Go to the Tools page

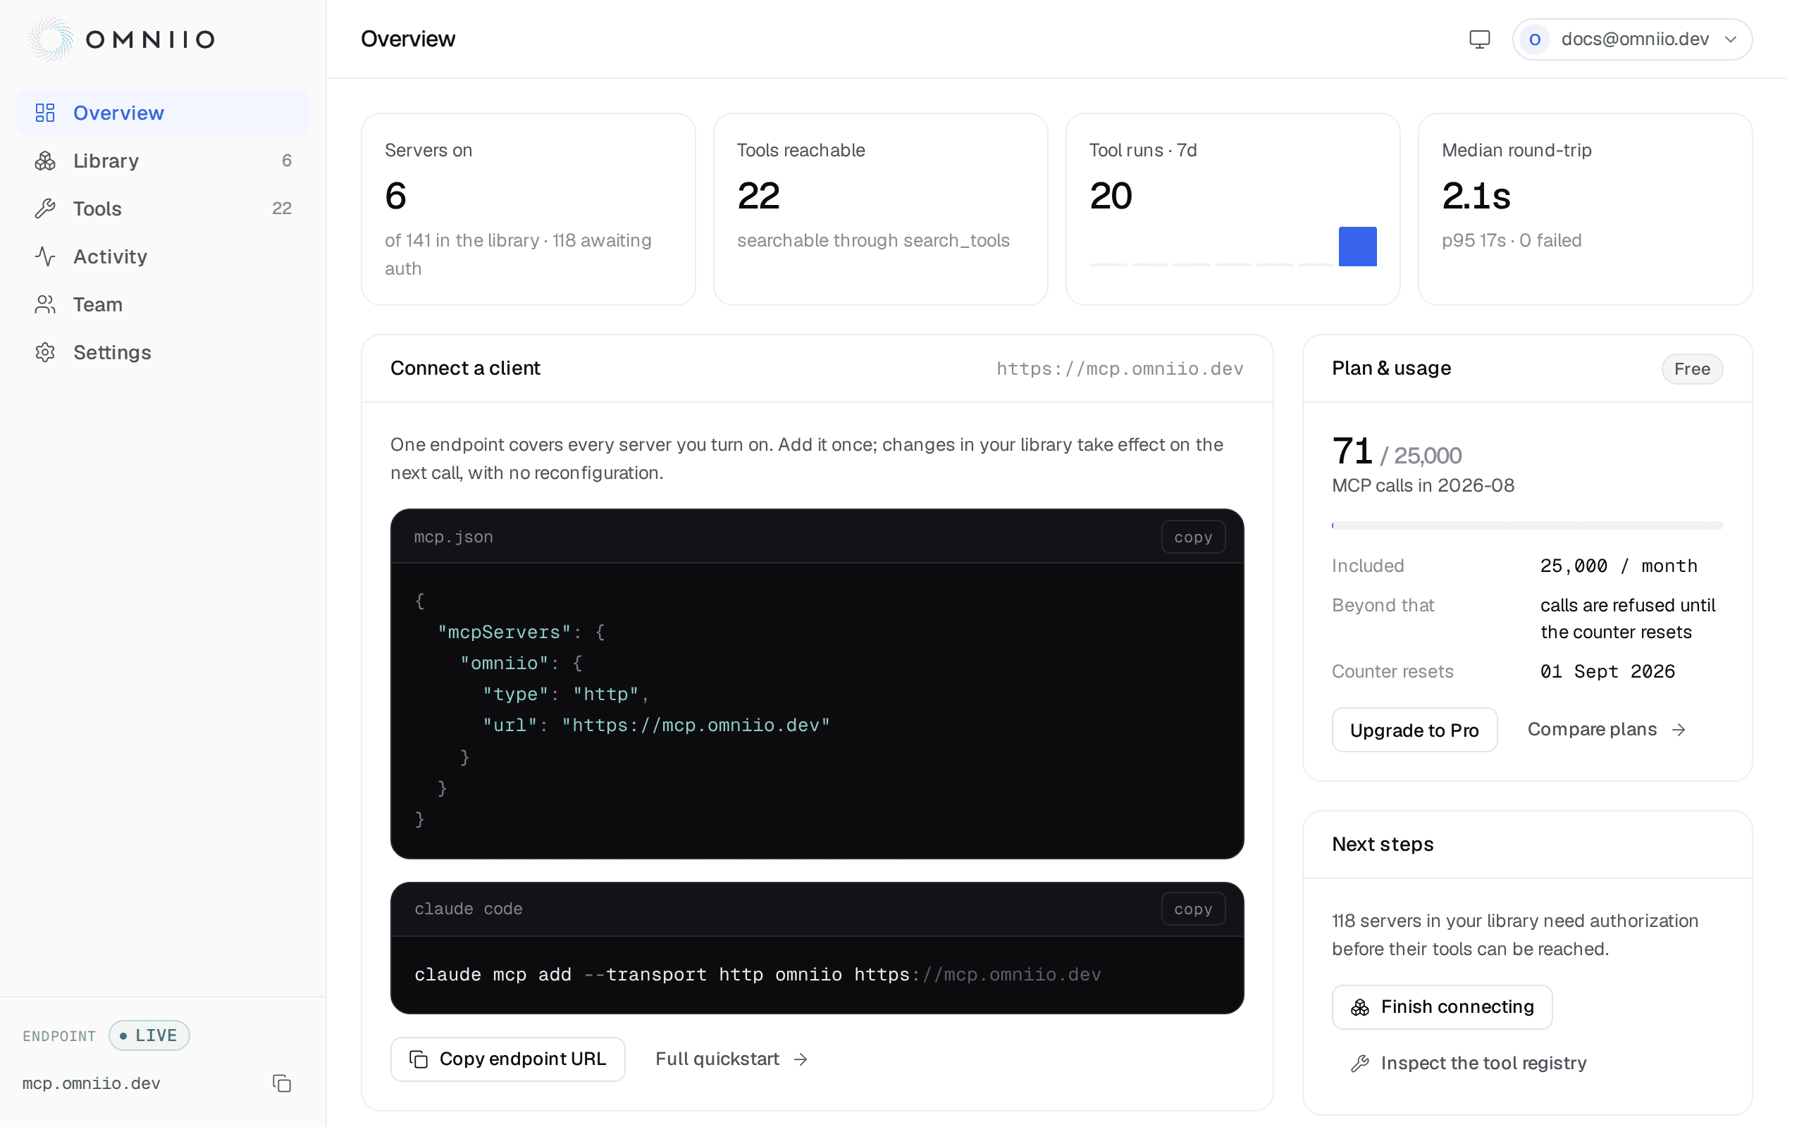(163, 208)
